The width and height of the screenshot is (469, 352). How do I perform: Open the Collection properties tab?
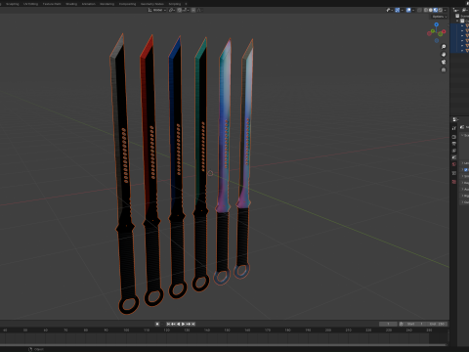pyautogui.click(x=454, y=173)
